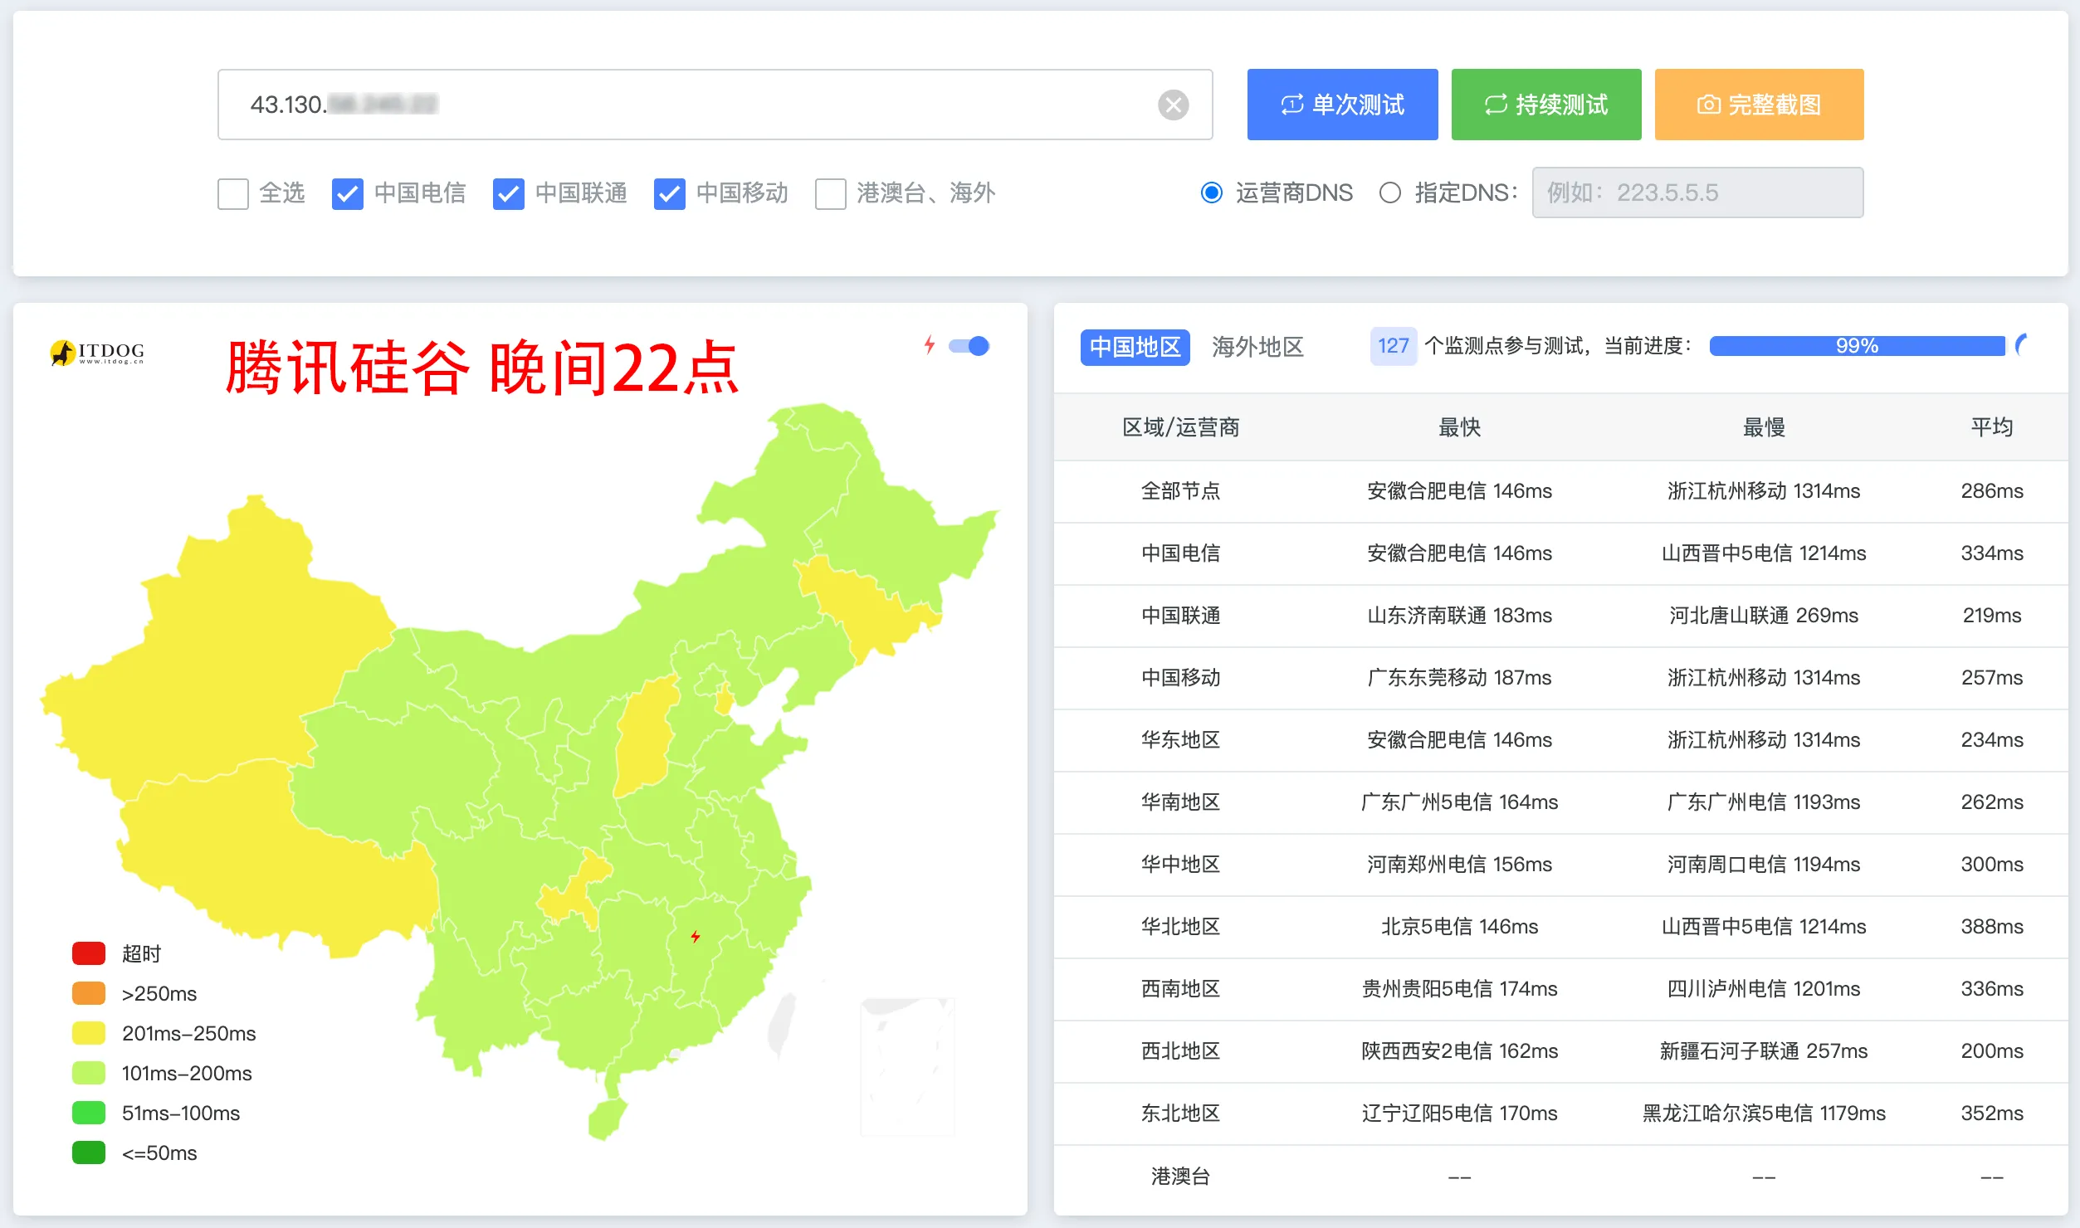Image resolution: width=2080 pixels, height=1228 pixels.
Task: Click 新疆石河子联通 257ms cell
Action: (x=1763, y=1051)
